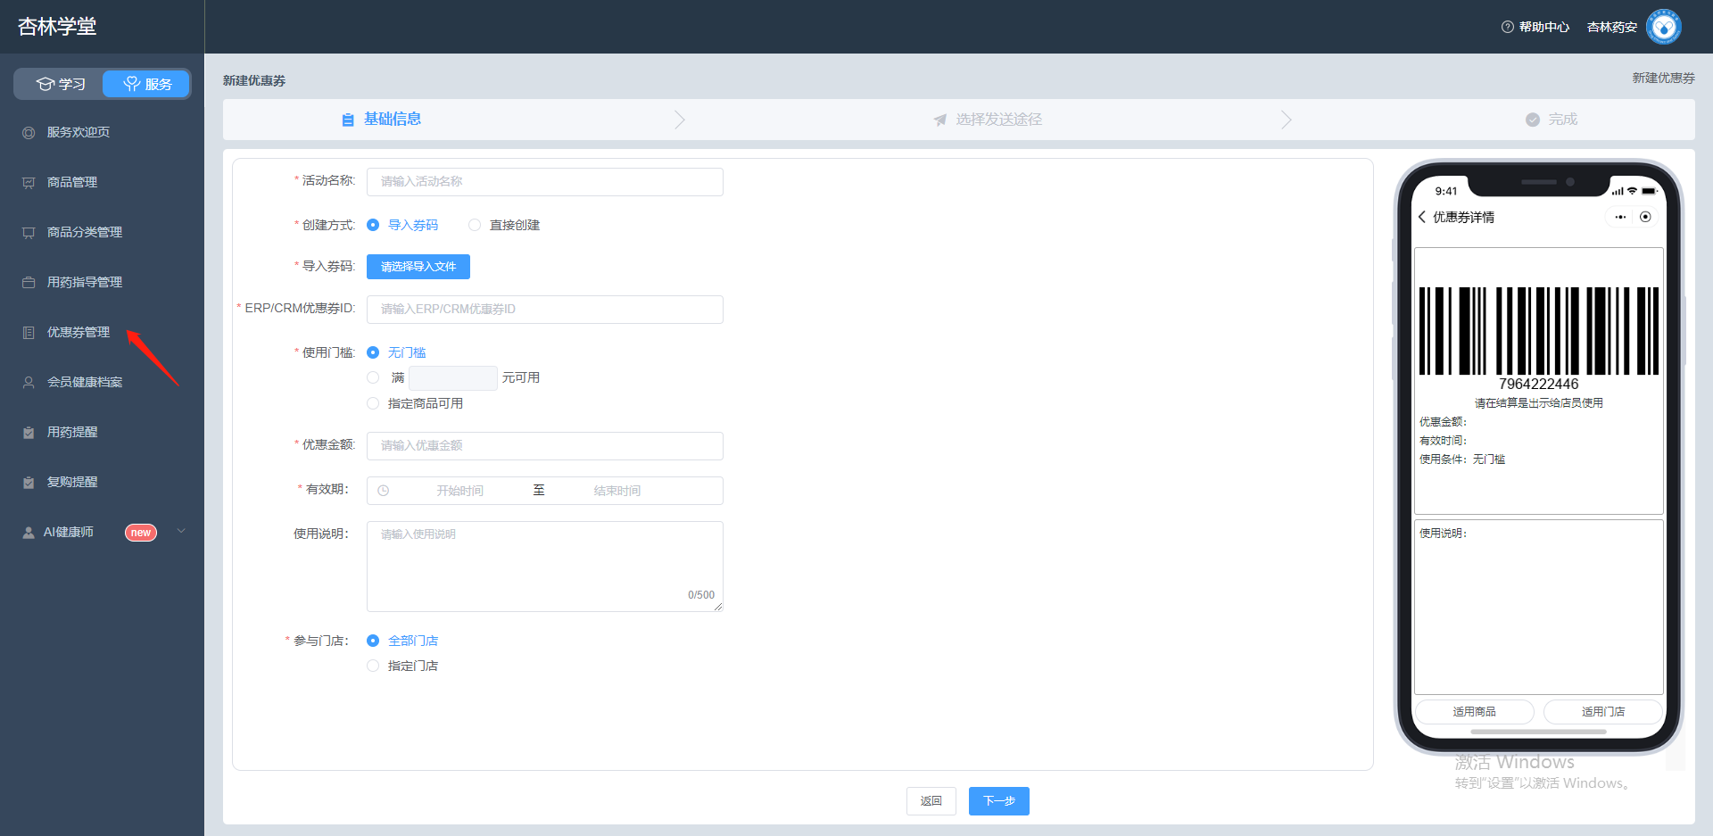Open the 帮助中心 help icon
This screenshot has height=836, width=1713.
pos(1508,27)
